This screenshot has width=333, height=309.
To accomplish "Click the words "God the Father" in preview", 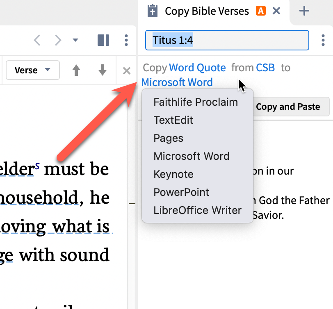I will click(x=294, y=200).
